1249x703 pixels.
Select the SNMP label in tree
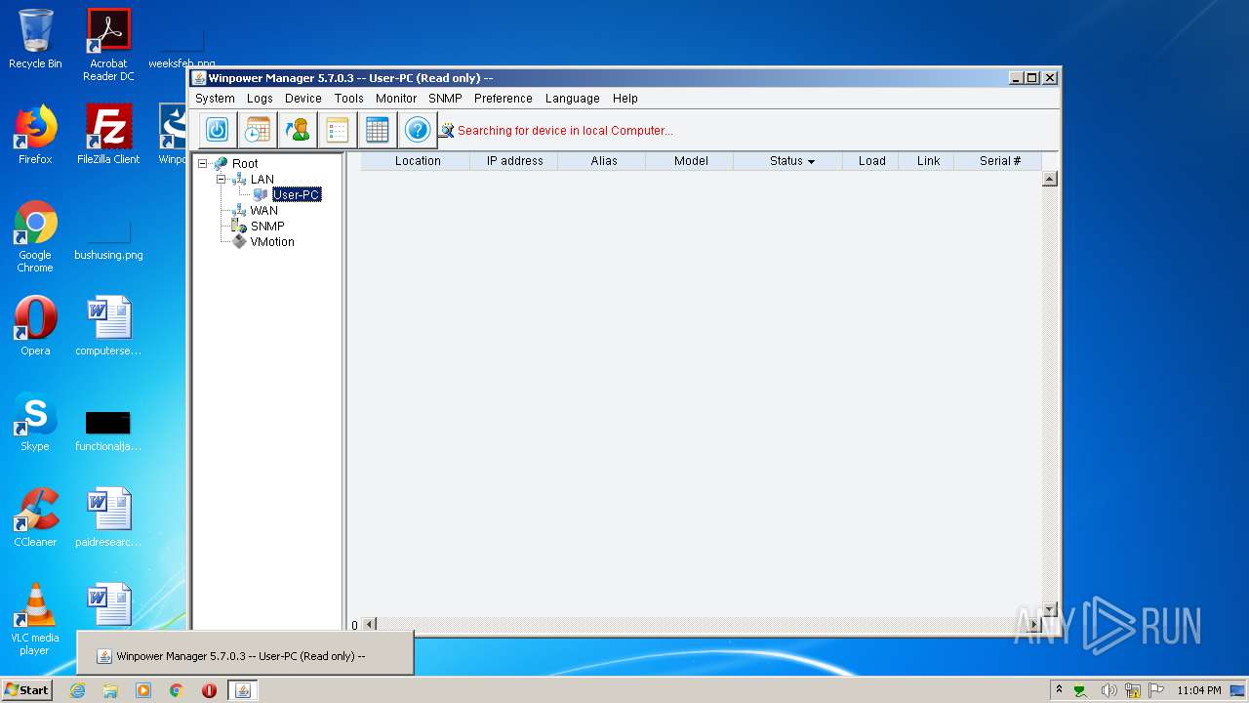(267, 226)
